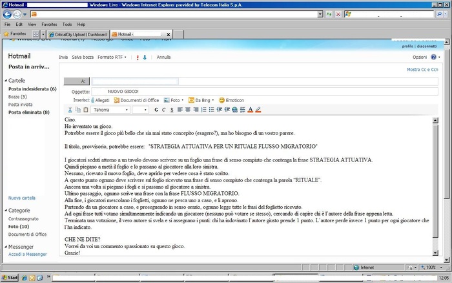The height and width of the screenshot is (283, 452).
Task: Insert hyperlink using the globe icon
Action: coord(234,110)
